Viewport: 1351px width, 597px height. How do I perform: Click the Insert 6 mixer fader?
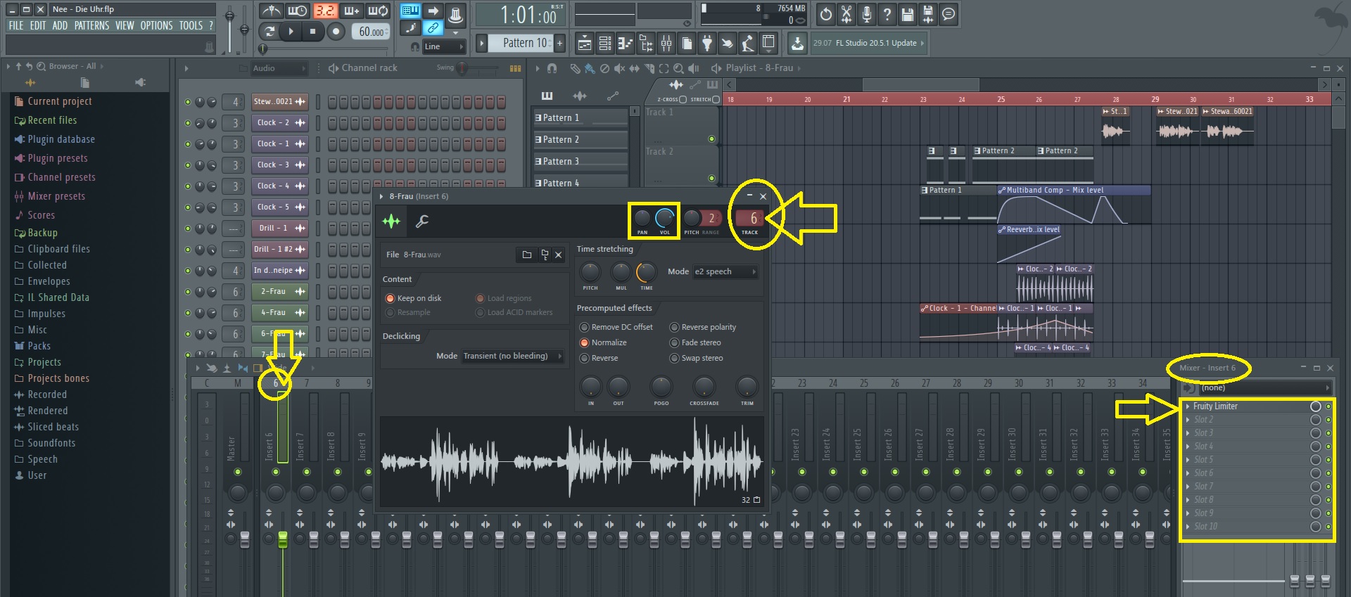tap(283, 539)
